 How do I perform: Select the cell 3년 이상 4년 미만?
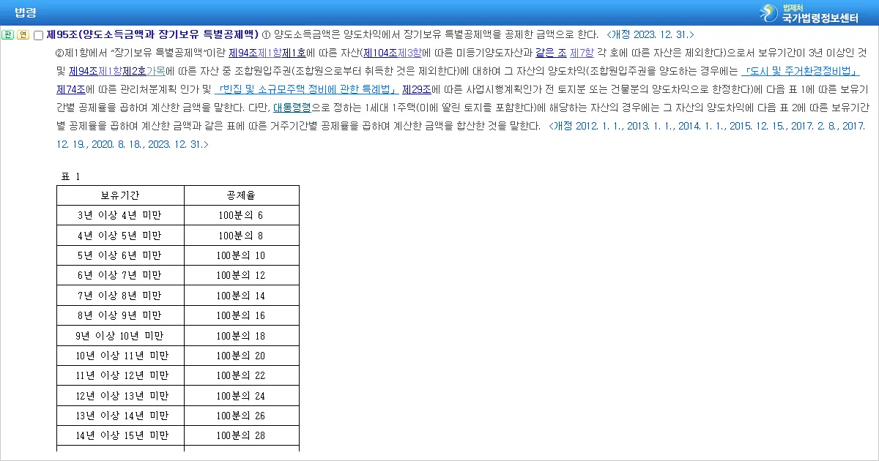[120, 215]
